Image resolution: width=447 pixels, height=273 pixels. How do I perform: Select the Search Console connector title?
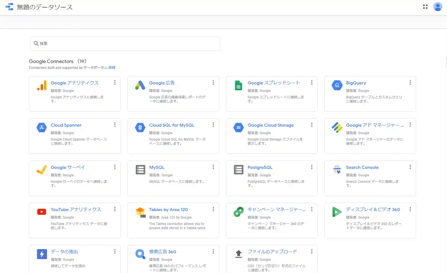click(362, 167)
